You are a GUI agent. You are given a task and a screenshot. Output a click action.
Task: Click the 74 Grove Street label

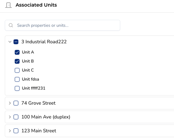38,103
